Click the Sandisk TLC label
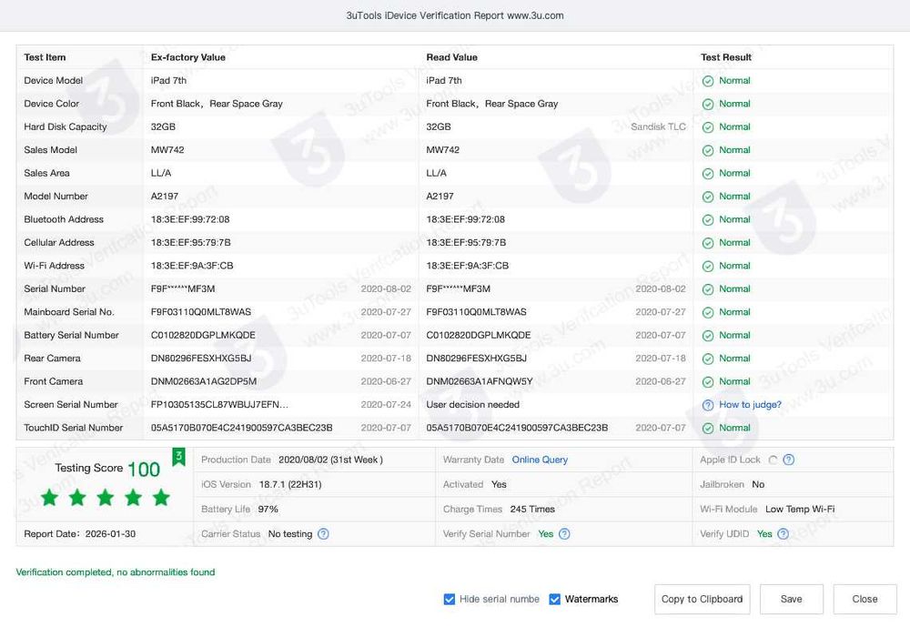Screen dimensions: 910x627 point(658,126)
